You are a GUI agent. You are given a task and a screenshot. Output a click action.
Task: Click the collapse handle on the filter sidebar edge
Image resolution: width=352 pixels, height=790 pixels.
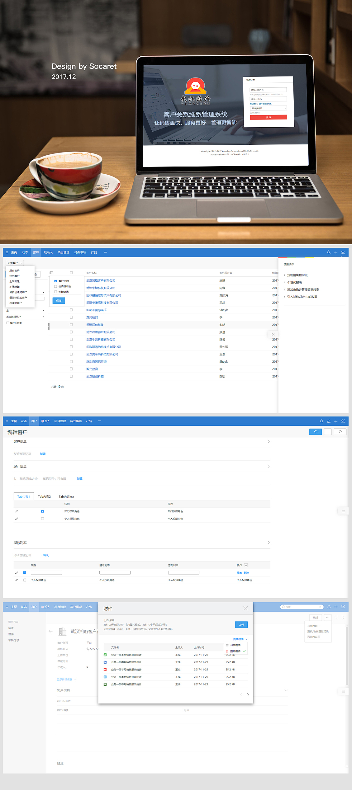click(x=49, y=326)
